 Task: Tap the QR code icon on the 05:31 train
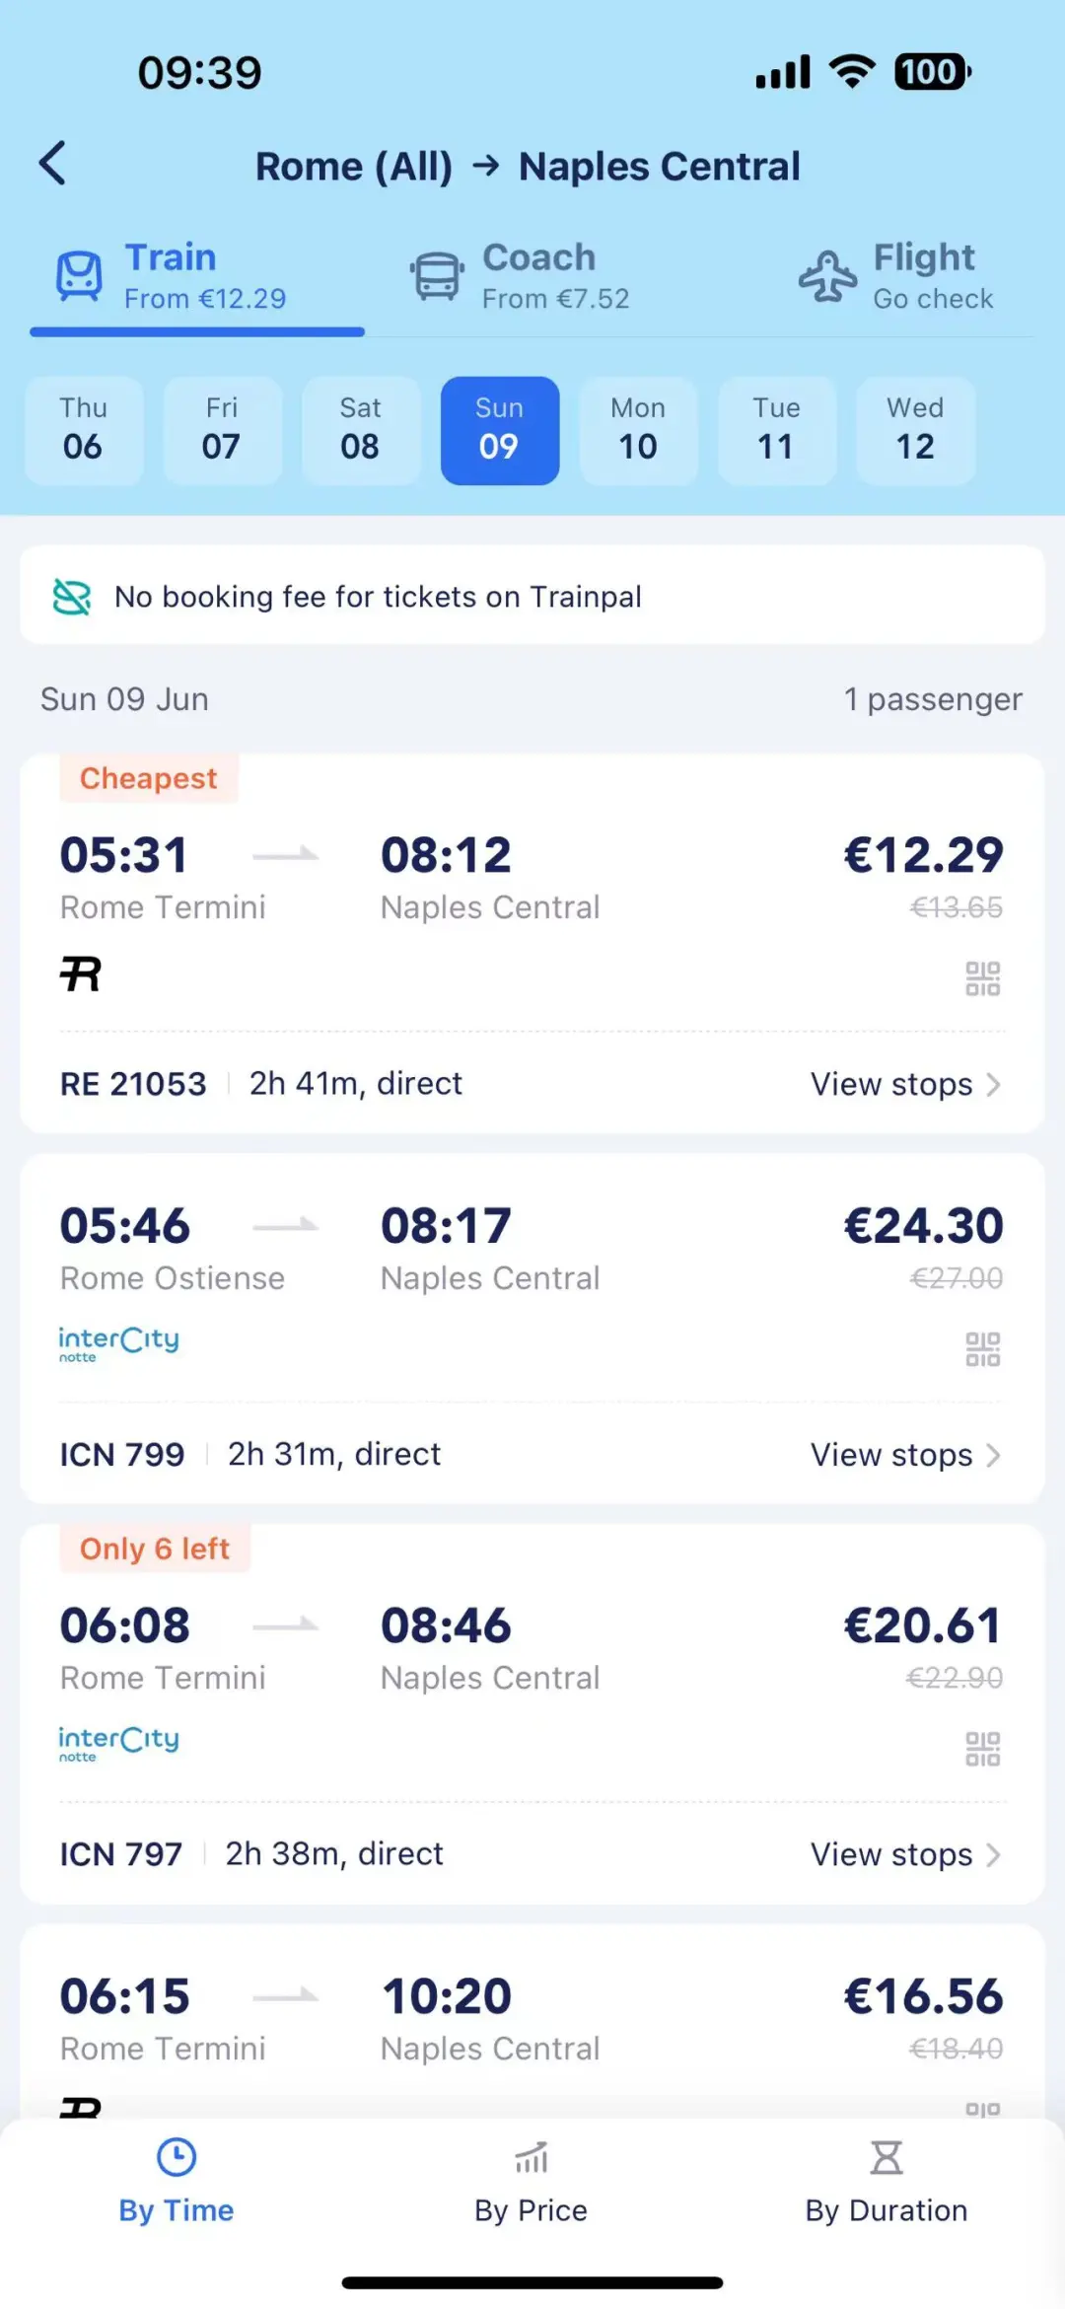982,978
